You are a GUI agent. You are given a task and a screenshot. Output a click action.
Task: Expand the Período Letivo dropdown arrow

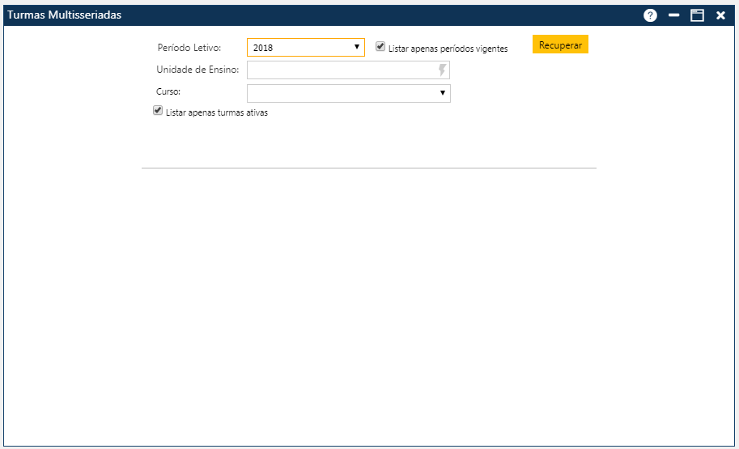tap(357, 47)
